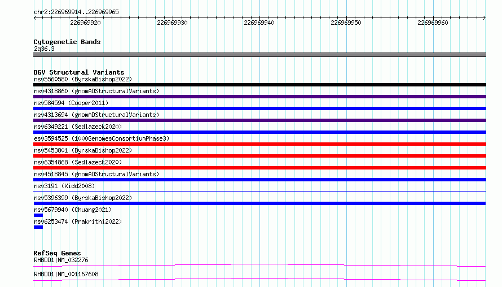This screenshot has width=502, height=287.
Task: Click gene label RHBDD1|NM_001167608
Action: coord(66,274)
